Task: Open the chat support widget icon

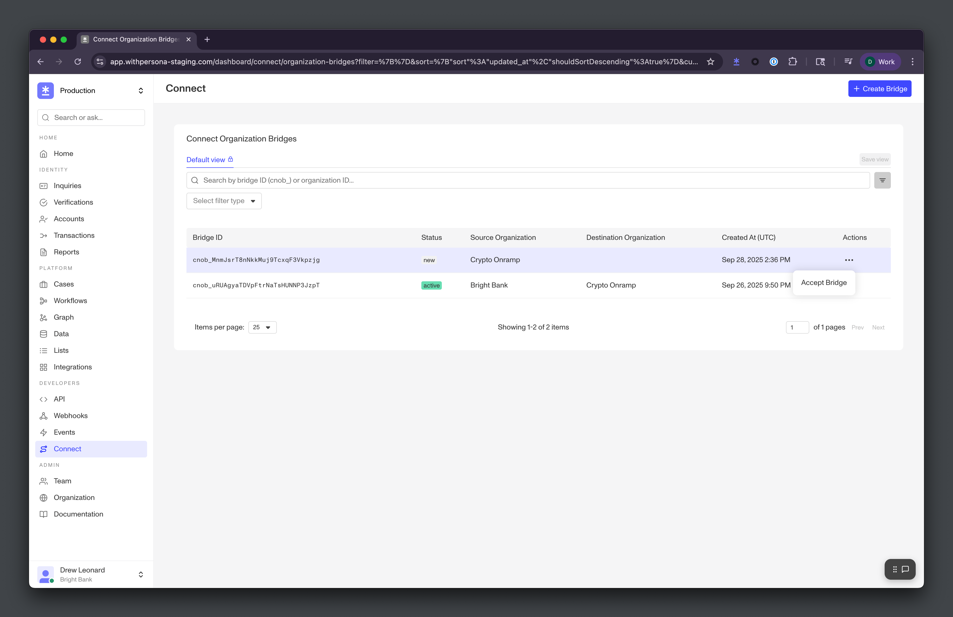Action: [x=905, y=569]
